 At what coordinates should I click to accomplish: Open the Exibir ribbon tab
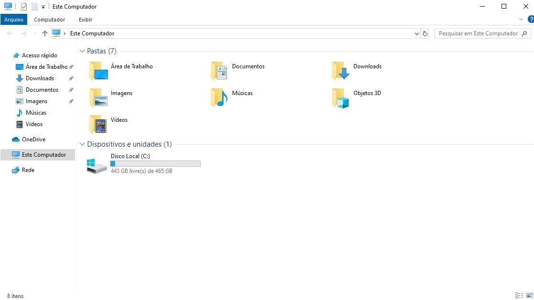[85, 20]
